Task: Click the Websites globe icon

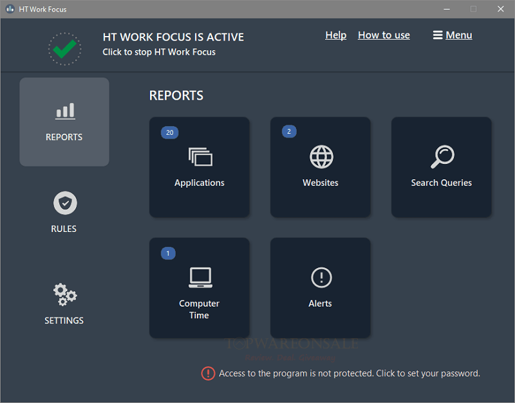Action: [321, 157]
